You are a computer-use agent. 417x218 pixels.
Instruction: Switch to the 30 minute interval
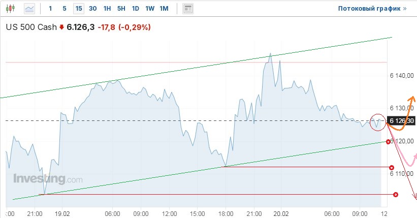92,8
